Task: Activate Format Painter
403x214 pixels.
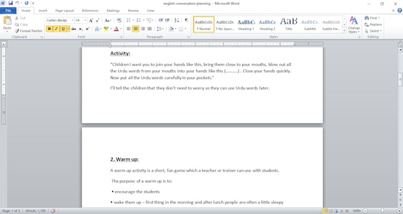Action: click(x=28, y=31)
